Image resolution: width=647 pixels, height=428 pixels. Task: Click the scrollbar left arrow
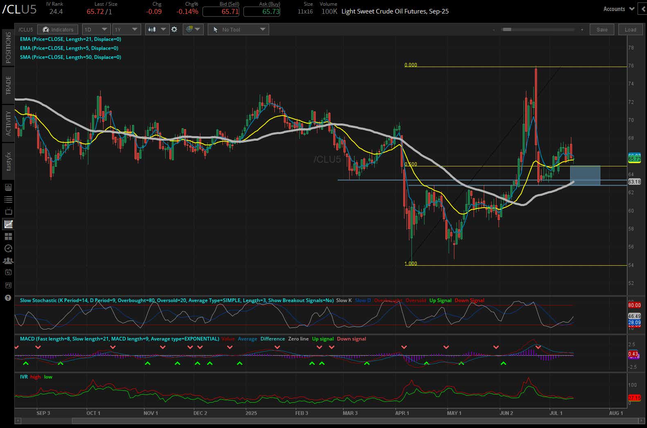[18, 421]
